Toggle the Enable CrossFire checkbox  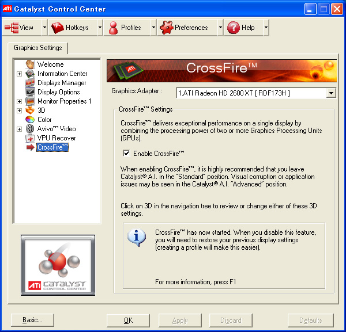point(126,153)
